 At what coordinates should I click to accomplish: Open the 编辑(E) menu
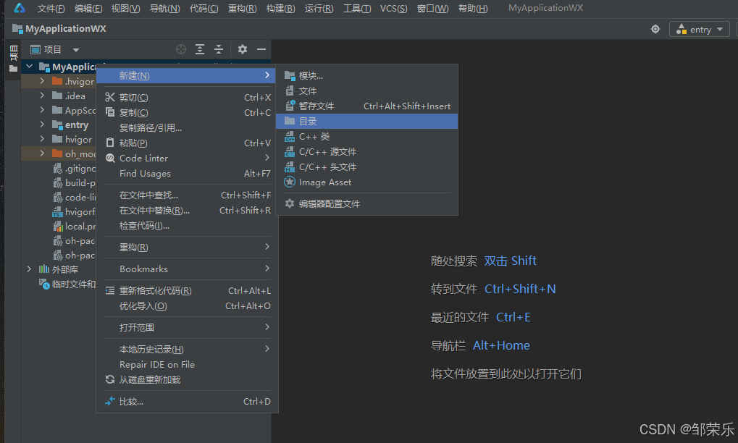point(88,9)
